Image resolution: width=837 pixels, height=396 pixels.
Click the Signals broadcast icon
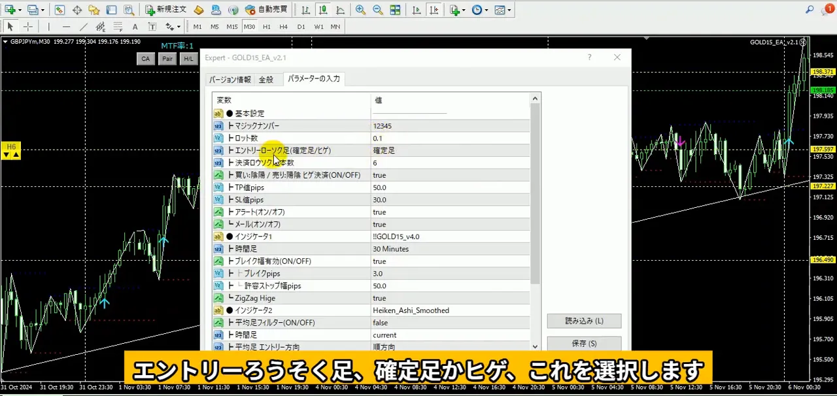(x=233, y=10)
